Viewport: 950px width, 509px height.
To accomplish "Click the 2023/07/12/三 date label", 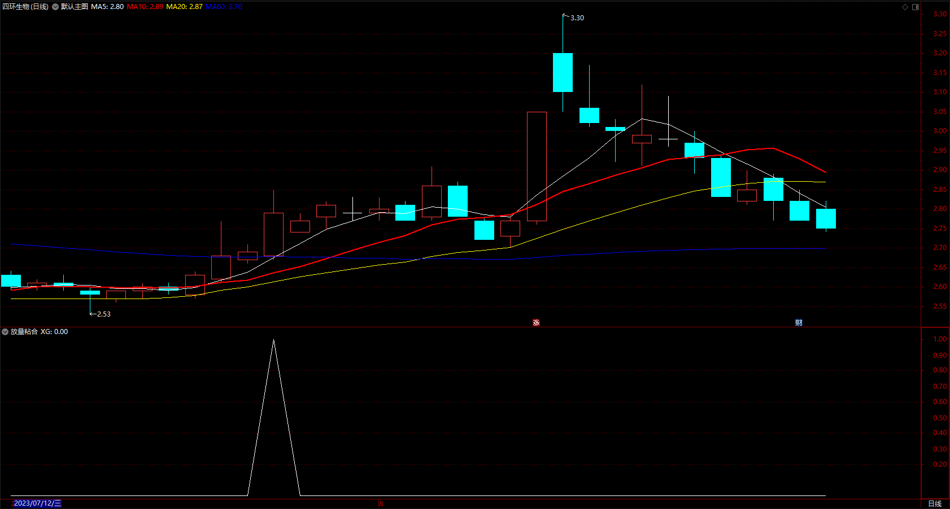I will pos(37,503).
